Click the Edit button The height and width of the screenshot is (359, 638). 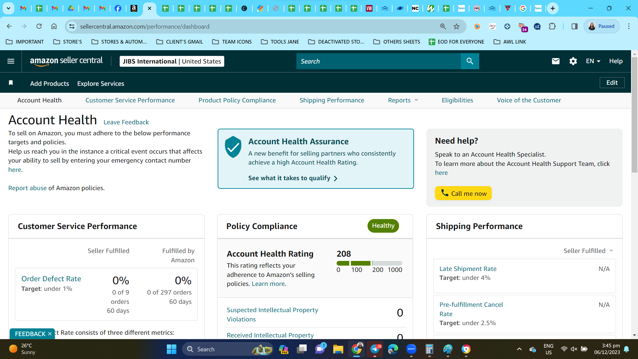click(612, 83)
